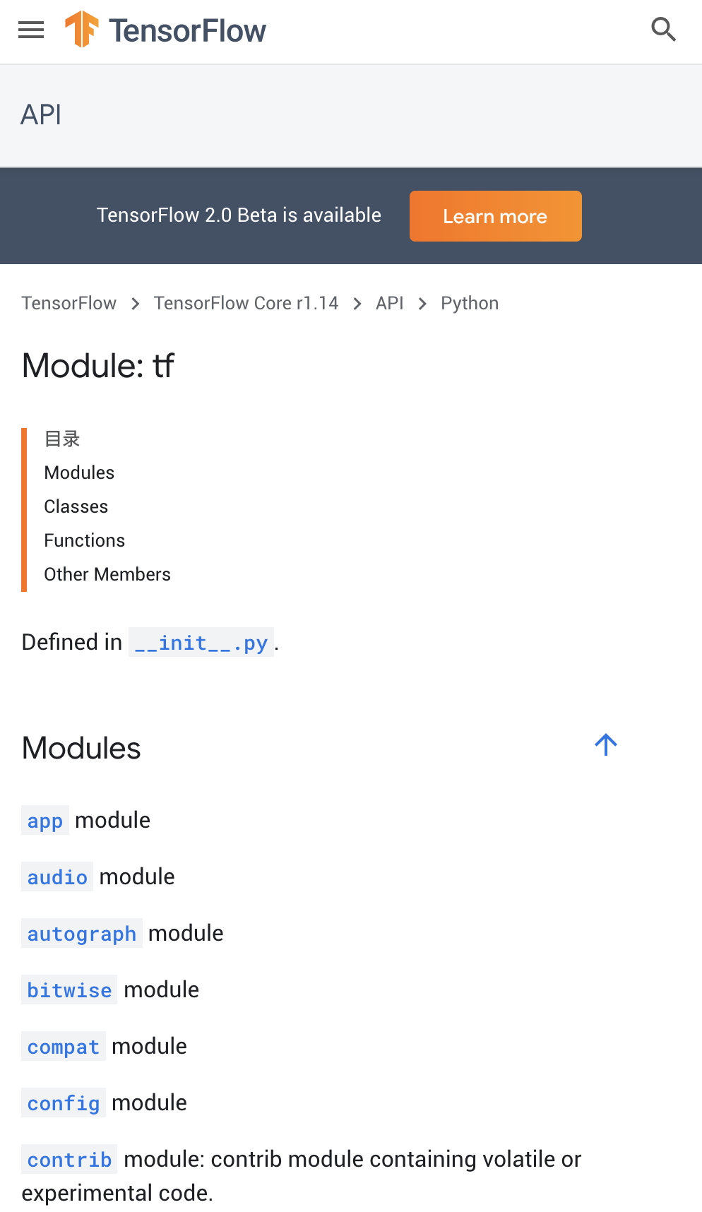Go to TensorFlow breadcrumb link
Screen dimensions: 702x1212
[x=69, y=303]
